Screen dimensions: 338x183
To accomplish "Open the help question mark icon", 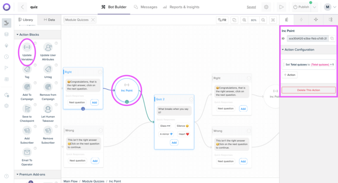I will pyautogui.click(x=6, y=176).
